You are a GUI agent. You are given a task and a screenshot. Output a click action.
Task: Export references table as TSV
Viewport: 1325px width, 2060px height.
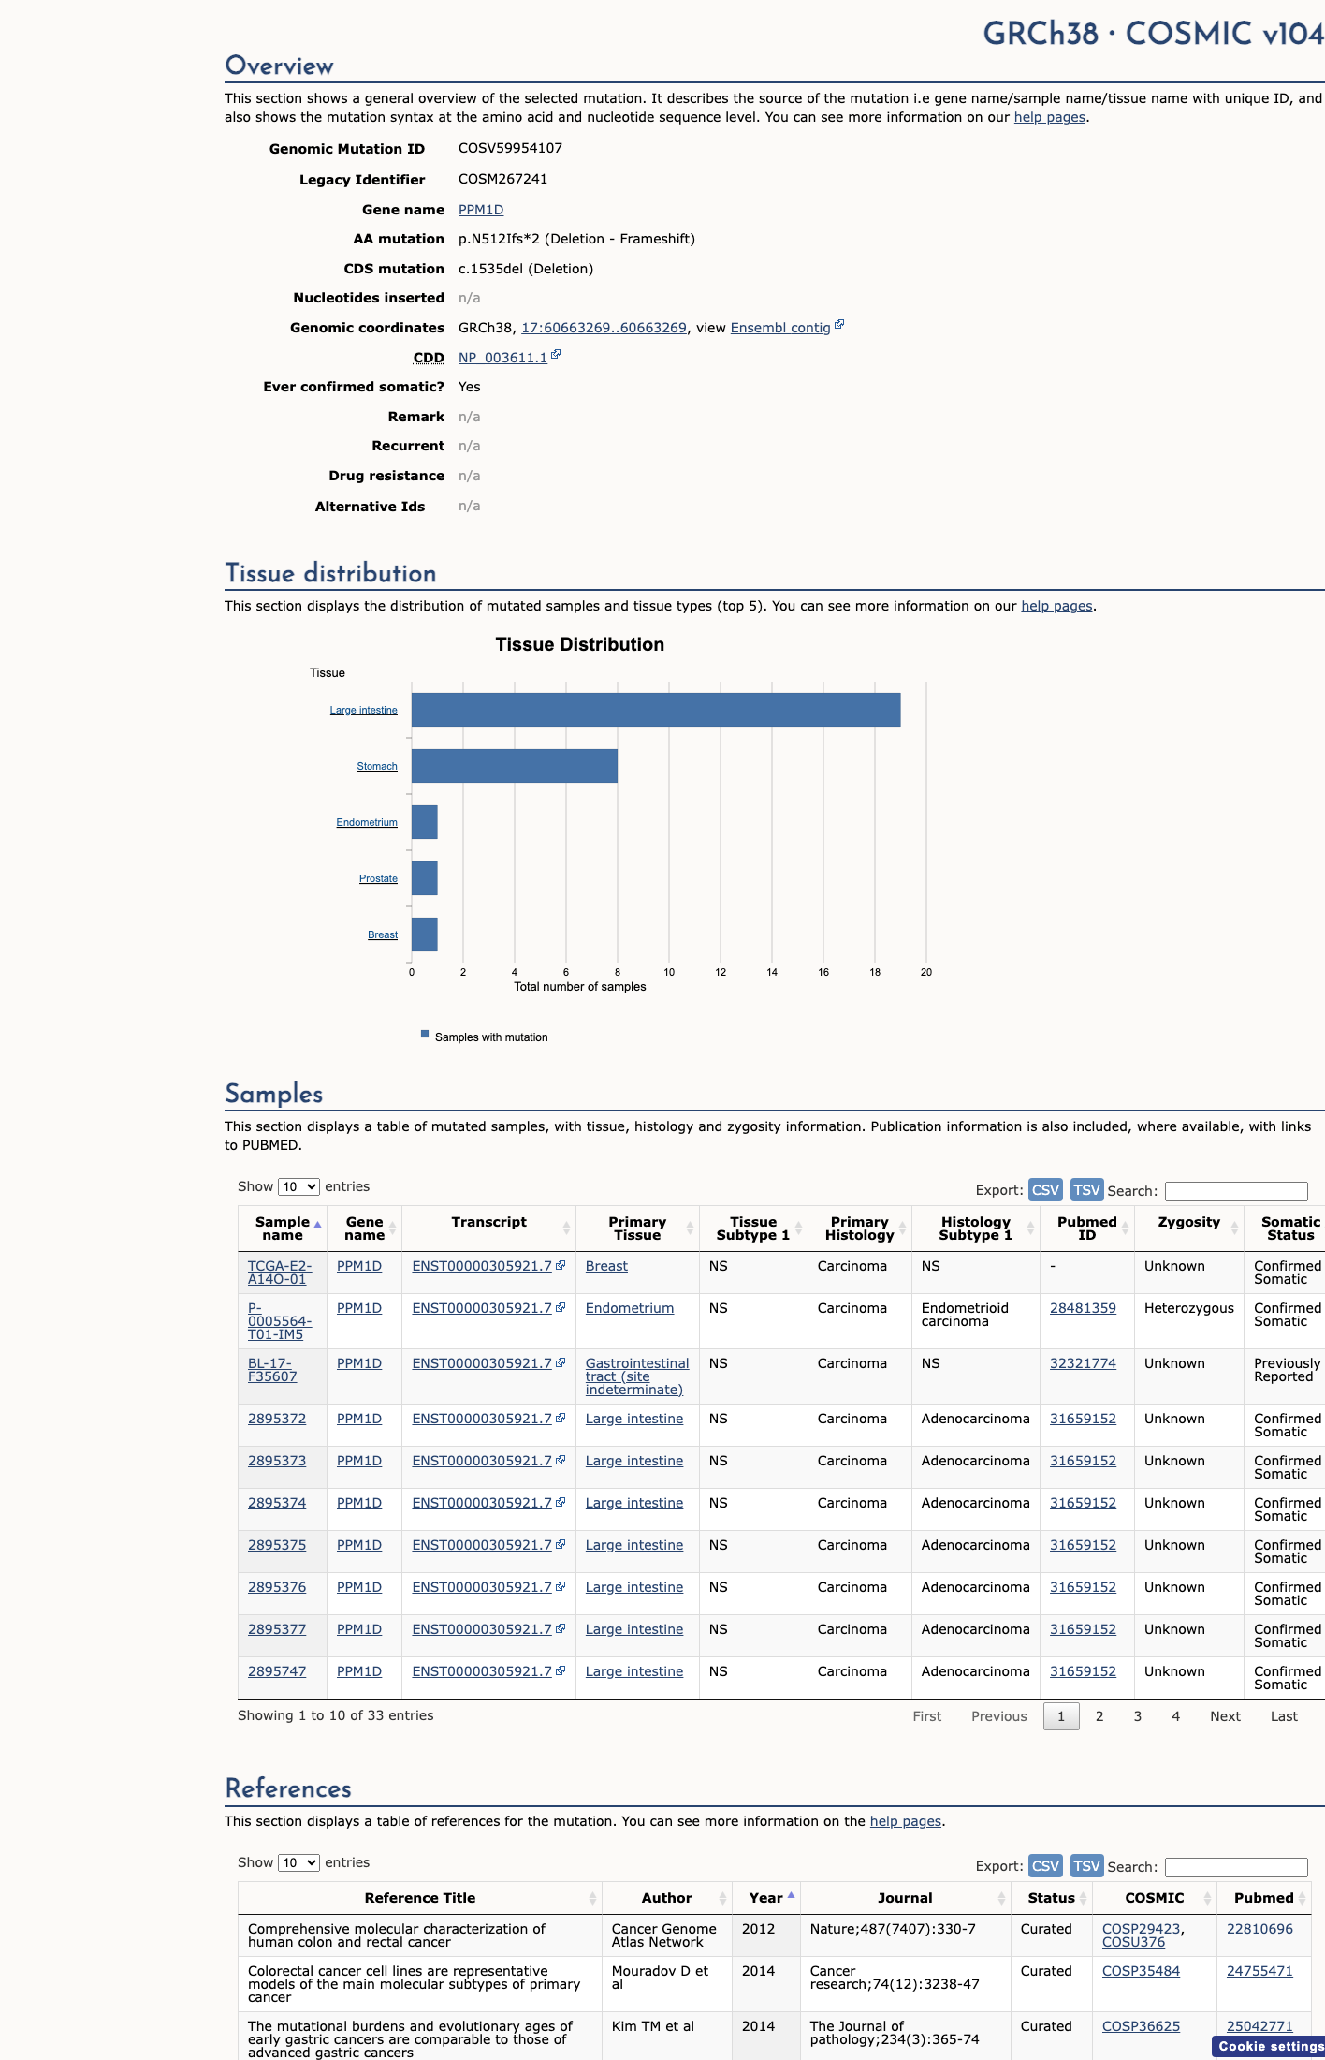(1086, 1865)
